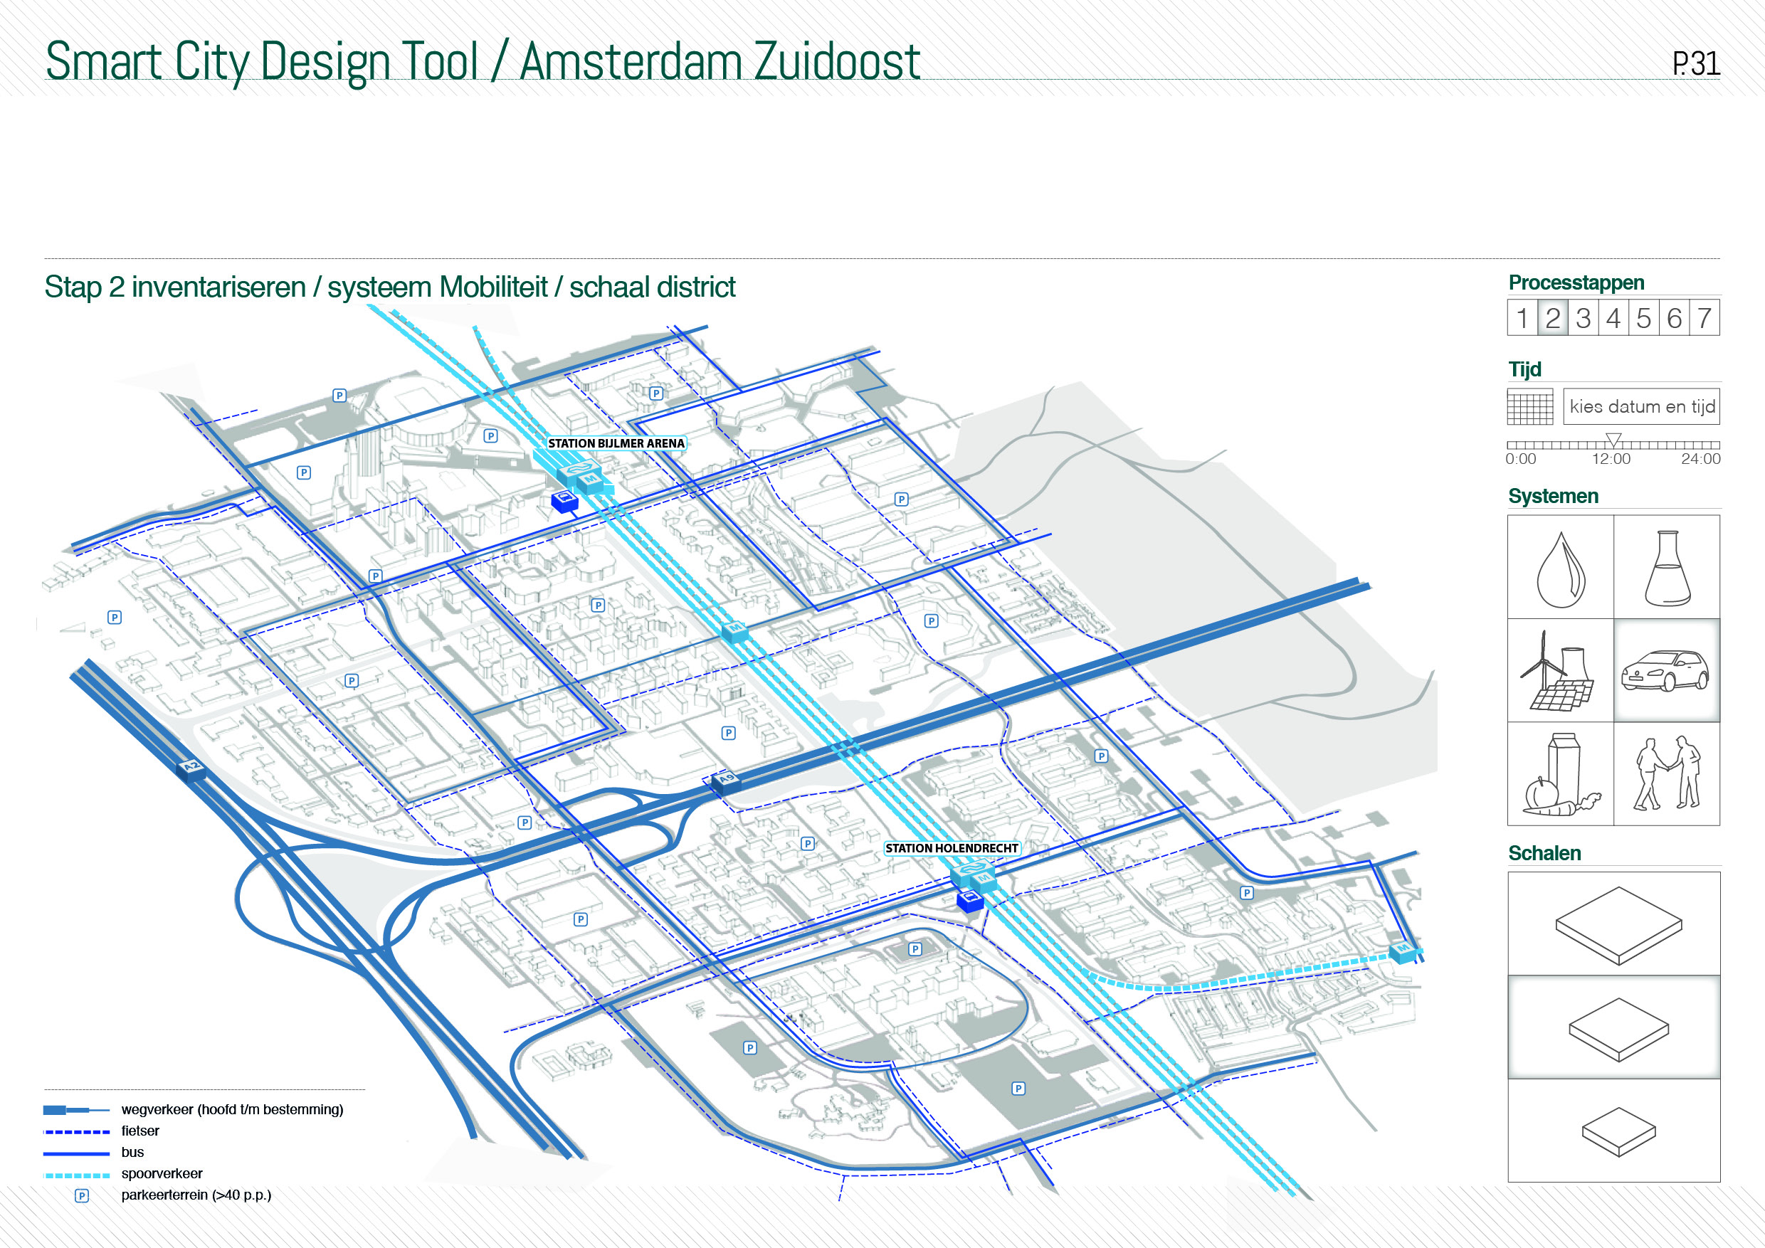
Task: Select the laboratory flask system icon
Action: point(1667,568)
